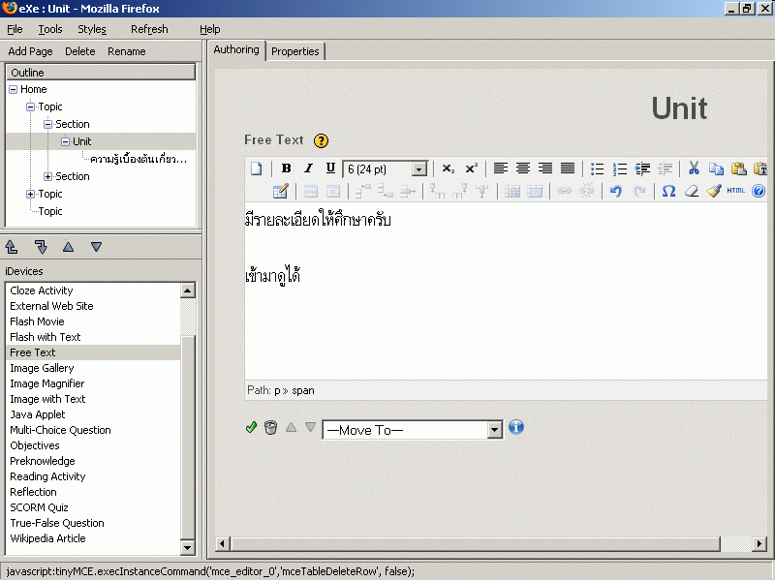Image resolution: width=775 pixels, height=581 pixels.
Task: Click the green checkmark to save the iDevice
Action: tap(251, 427)
